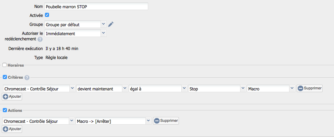334x137 pixels.
Task: Click help icon next to Critères
Action: [x=27, y=78]
